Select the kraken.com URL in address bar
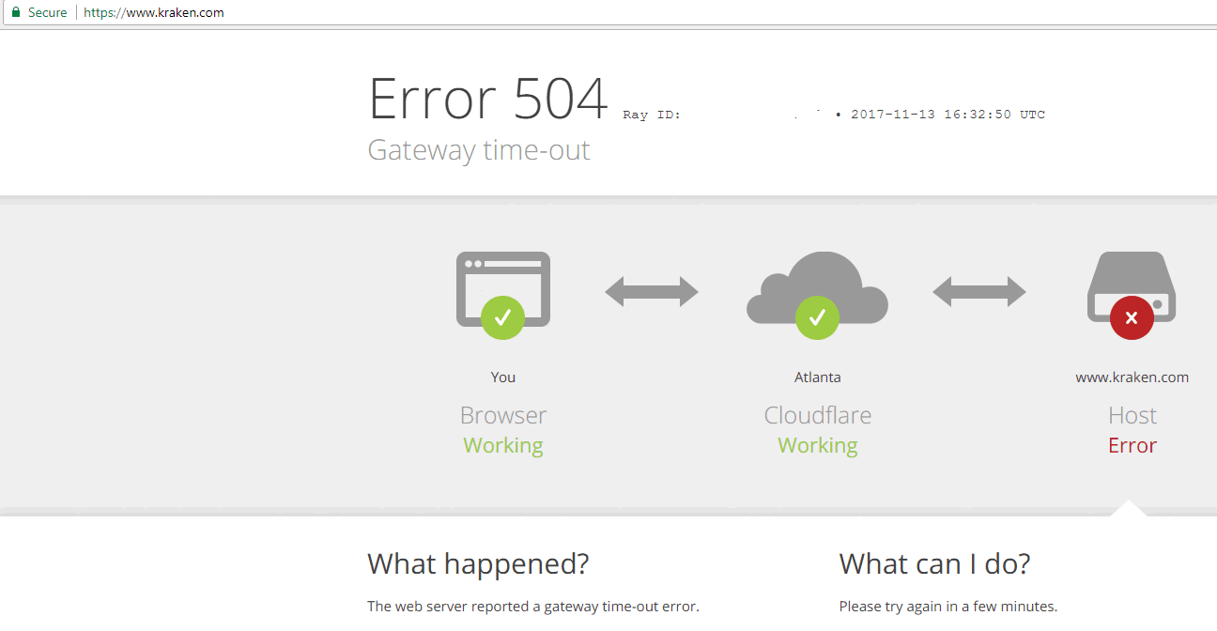The width and height of the screenshot is (1217, 631). pyautogui.click(x=154, y=13)
